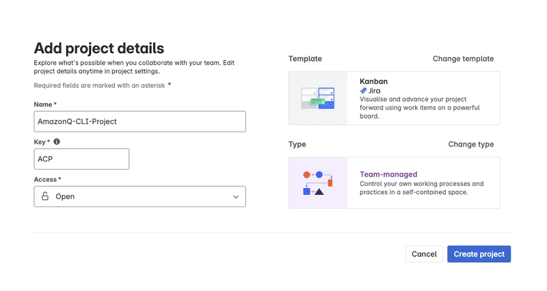Click the Team-managed workflow illustration
547x291 pixels.
pyautogui.click(x=318, y=183)
